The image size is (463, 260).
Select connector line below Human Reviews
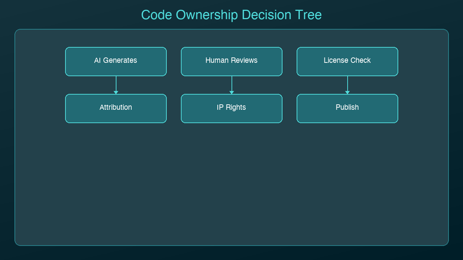coord(232,83)
